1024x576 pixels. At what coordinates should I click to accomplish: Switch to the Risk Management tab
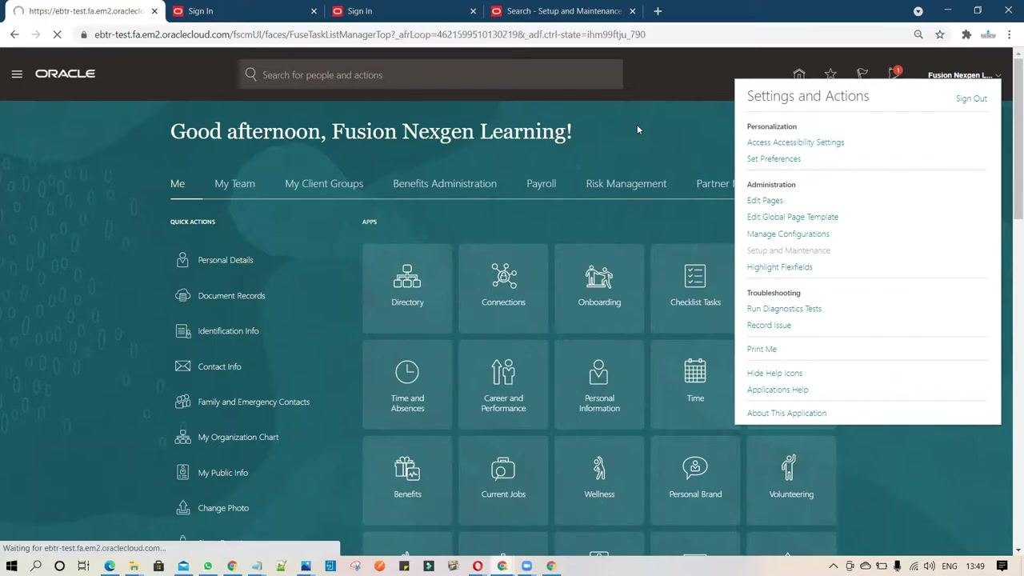click(x=626, y=183)
